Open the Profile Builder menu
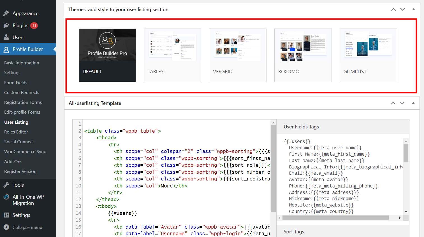 click(x=28, y=49)
